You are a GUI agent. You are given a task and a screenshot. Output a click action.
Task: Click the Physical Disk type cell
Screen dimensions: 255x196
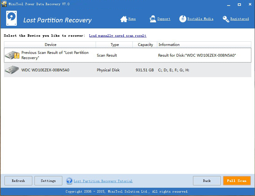coord(108,70)
